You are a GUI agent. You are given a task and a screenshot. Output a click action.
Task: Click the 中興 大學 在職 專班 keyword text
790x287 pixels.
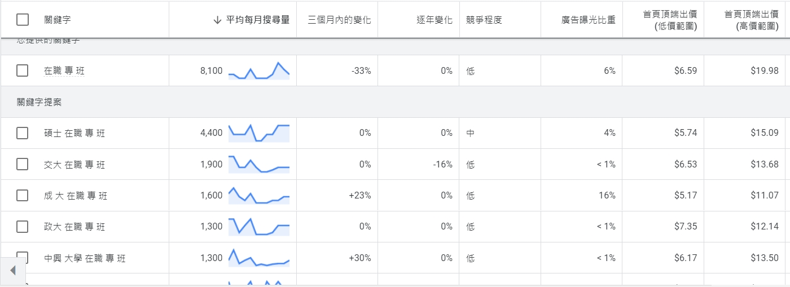pyautogui.click(x=85, y=258)
